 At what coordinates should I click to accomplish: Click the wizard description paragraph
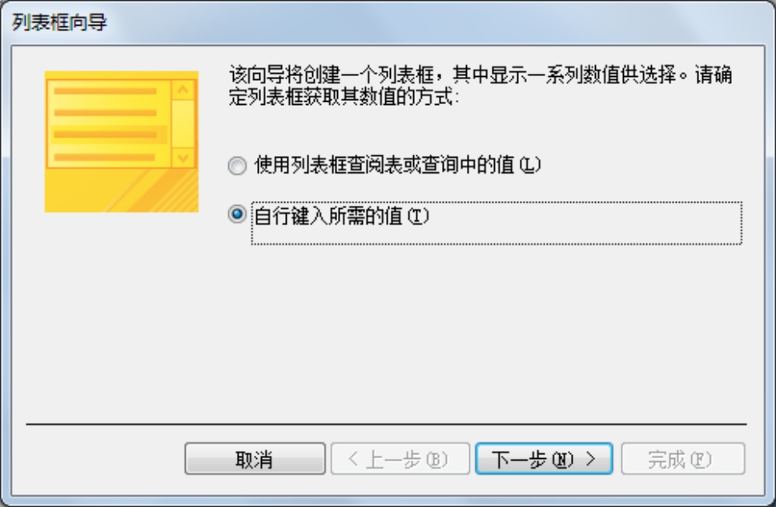[x=480, y=86]
